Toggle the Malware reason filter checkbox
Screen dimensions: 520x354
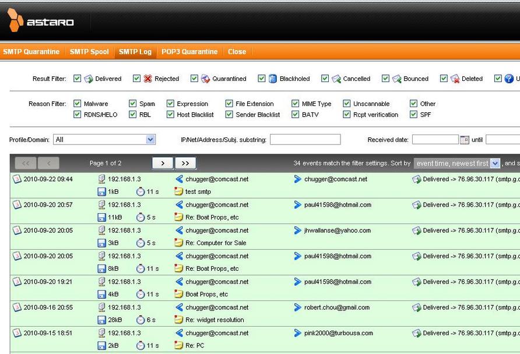click(78, 104)
